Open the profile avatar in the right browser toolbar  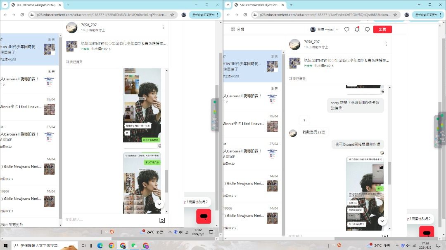point(407,15)
